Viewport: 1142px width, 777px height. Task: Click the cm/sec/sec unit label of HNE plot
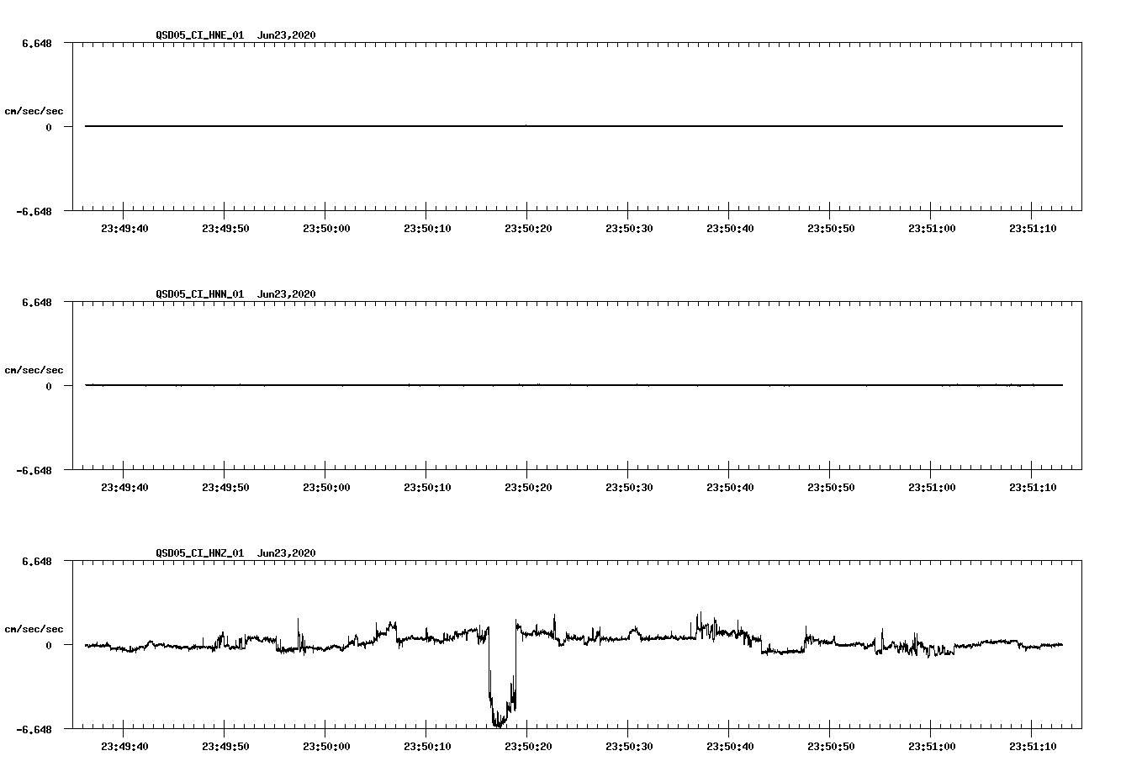click(34, 111)
